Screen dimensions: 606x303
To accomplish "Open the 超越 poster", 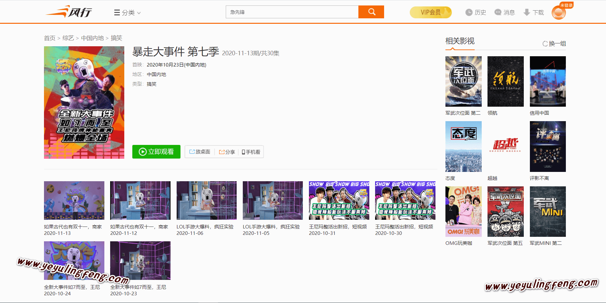I will (505, 147).
